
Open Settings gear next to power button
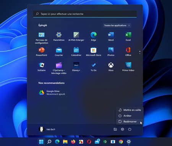click(x=122, y=129)
